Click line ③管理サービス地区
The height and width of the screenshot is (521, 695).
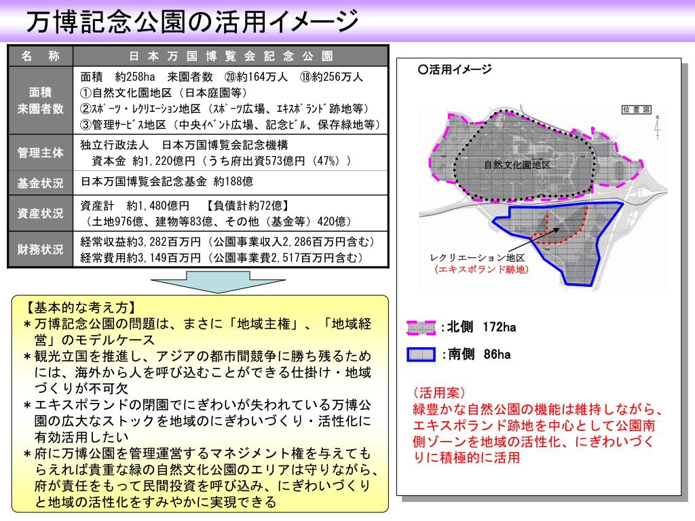[x=231, y=125]
